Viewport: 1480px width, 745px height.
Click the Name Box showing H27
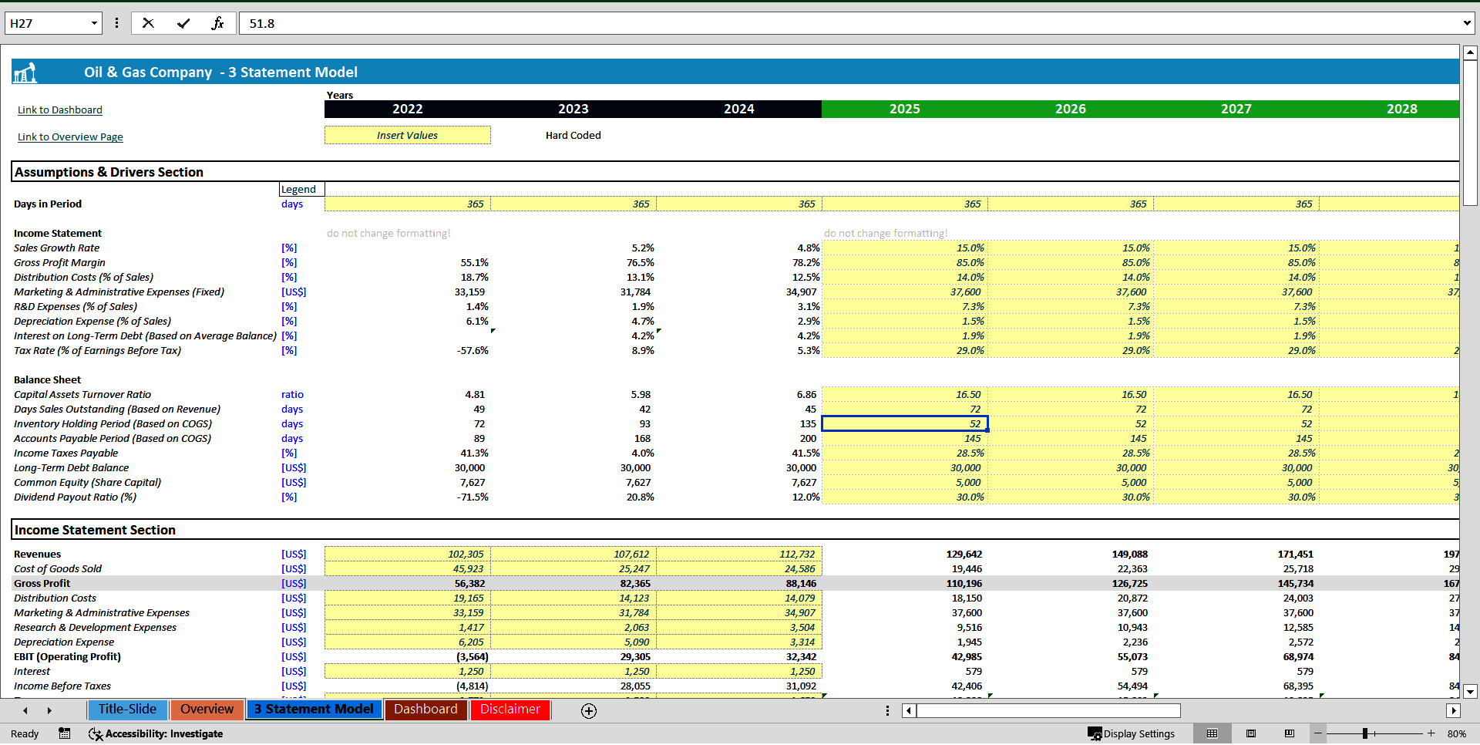click(x=46, y=23)
